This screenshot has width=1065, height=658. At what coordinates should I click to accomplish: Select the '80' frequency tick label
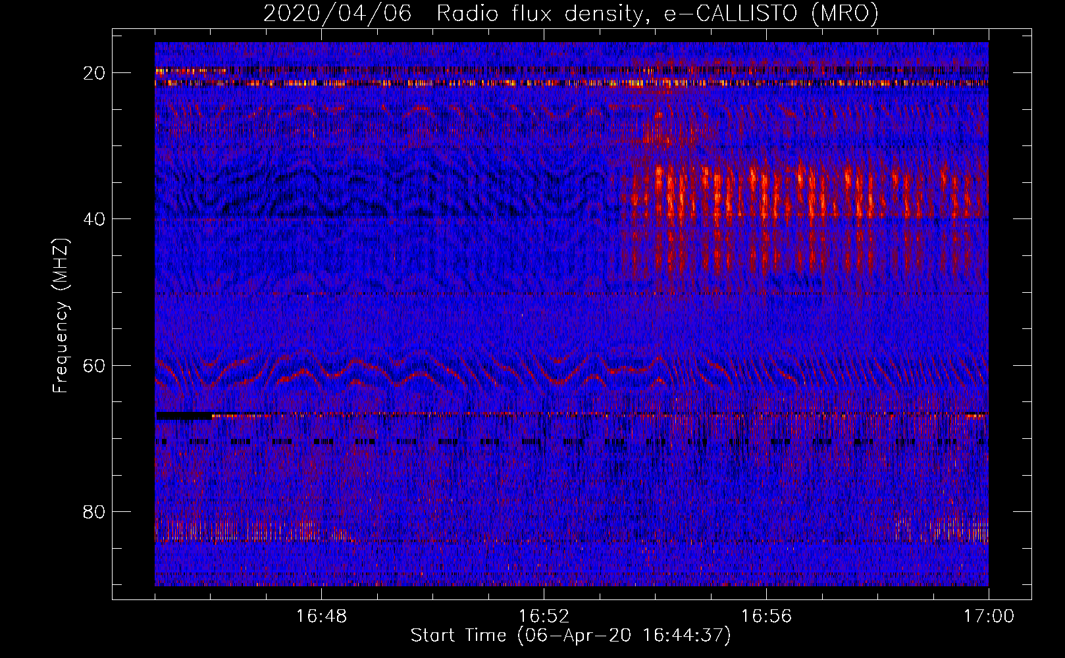94,511
